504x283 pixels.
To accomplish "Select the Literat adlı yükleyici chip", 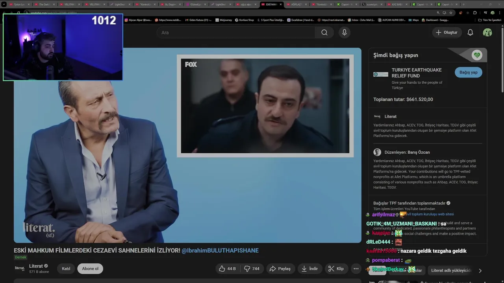I will 451,270.
